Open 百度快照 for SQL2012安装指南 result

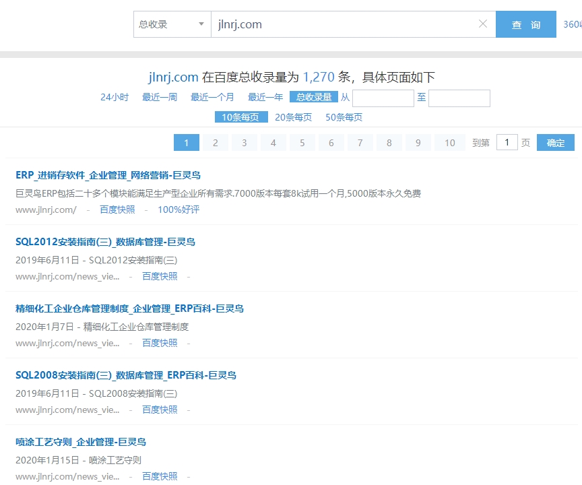(x=160, y=276)
